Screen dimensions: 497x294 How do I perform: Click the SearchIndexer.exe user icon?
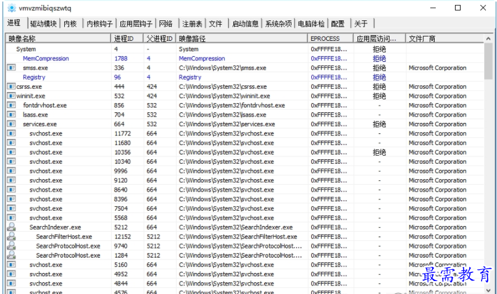[11, 227]
